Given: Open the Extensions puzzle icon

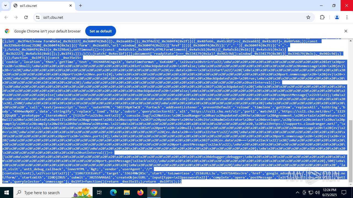Looking at the screenshot, I should point(322,17).
